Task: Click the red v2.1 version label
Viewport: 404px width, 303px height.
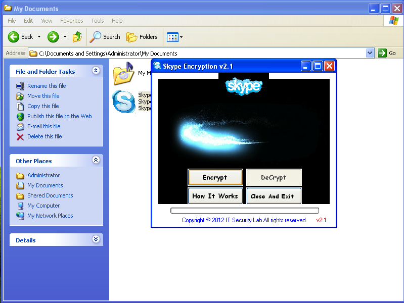Action: click(321, 220)
